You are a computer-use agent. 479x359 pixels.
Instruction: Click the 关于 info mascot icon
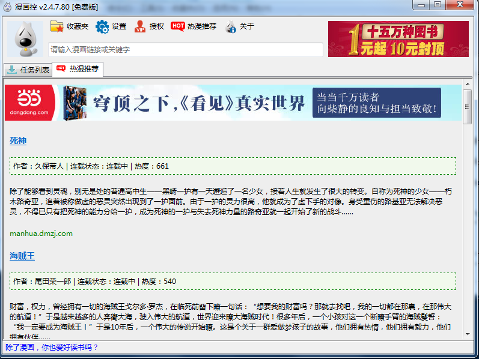click(231, 26)
